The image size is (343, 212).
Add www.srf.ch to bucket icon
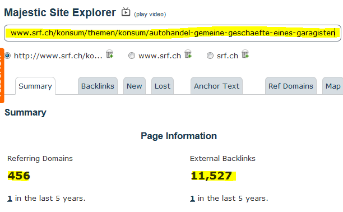pos(188,54)
